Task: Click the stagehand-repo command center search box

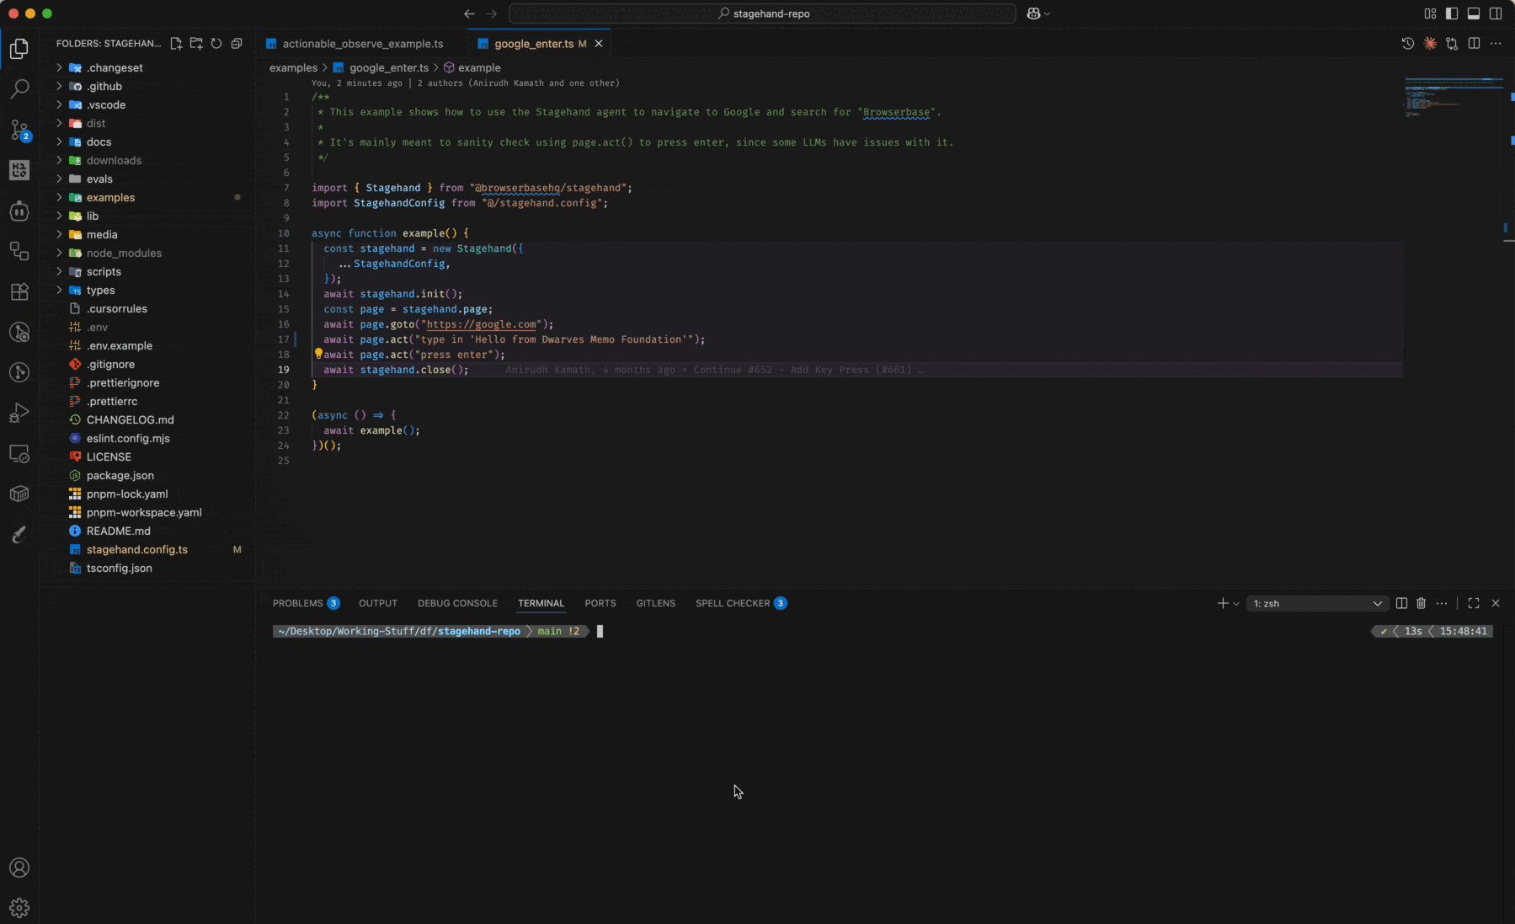Action: tap(763, 13)
